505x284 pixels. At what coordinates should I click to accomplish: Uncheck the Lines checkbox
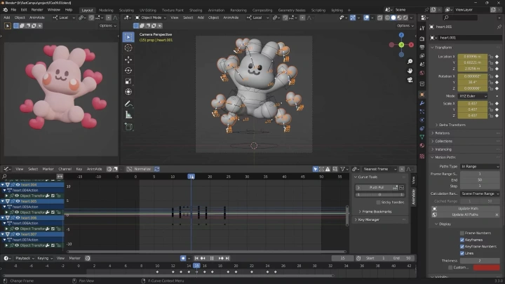pyautogui.click(x=462, y=253)
